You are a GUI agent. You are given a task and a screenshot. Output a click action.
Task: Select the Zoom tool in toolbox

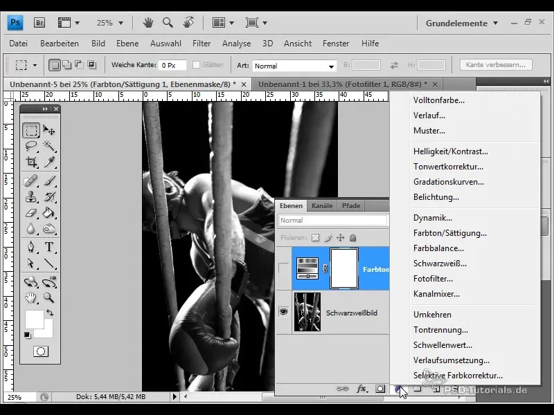point(48,297)
